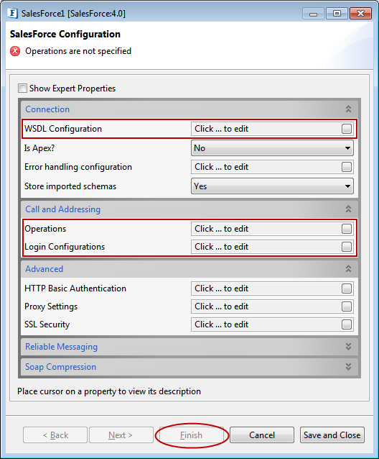
Task: Expand the Reliable Messaging section
Action: [348, 347]
